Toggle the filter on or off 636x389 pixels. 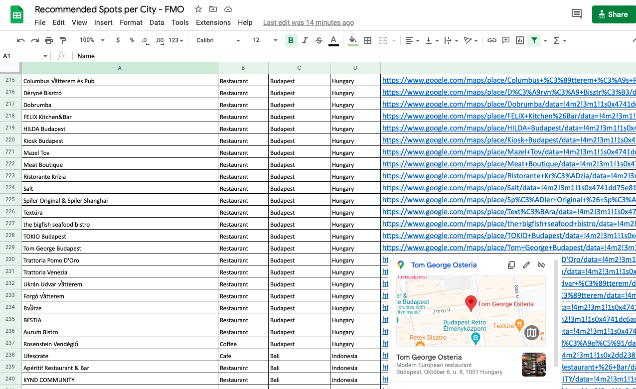(534, 40)
